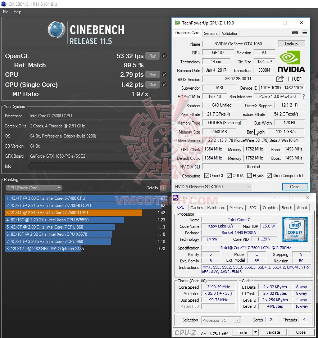The height and width of the screenshot is (338, 318).
Task: Open the File menu in Cinebench
Action: (6, 12)
